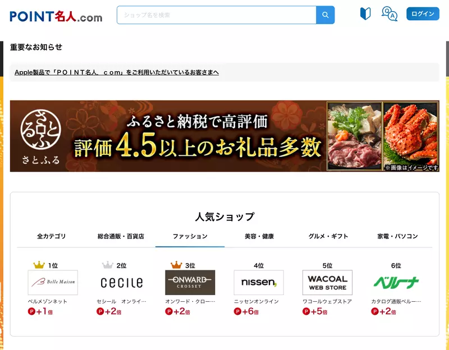This screenshot has height=350, width=449.
Task: Select the 総合通販・百貨店 tab
Action: [x=121, y=236]
